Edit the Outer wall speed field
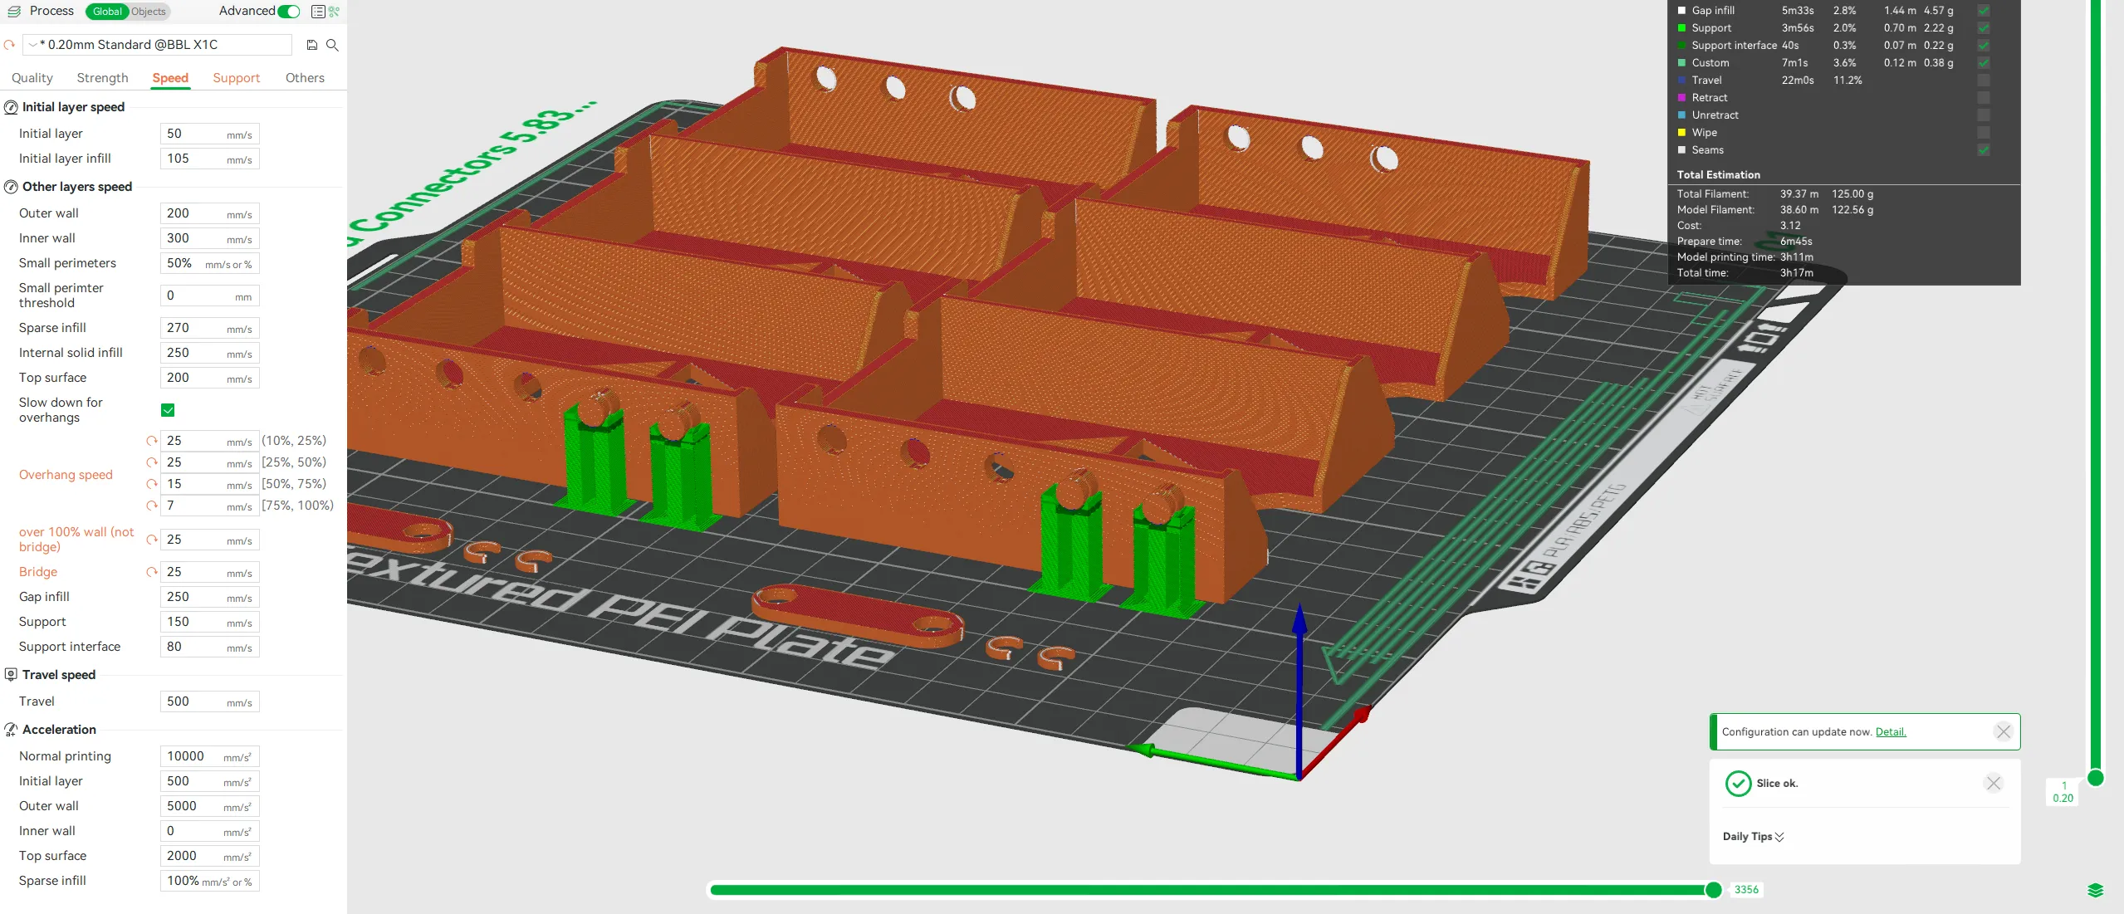The height and width of the screenshot is (914, 2124). point(209,213)
